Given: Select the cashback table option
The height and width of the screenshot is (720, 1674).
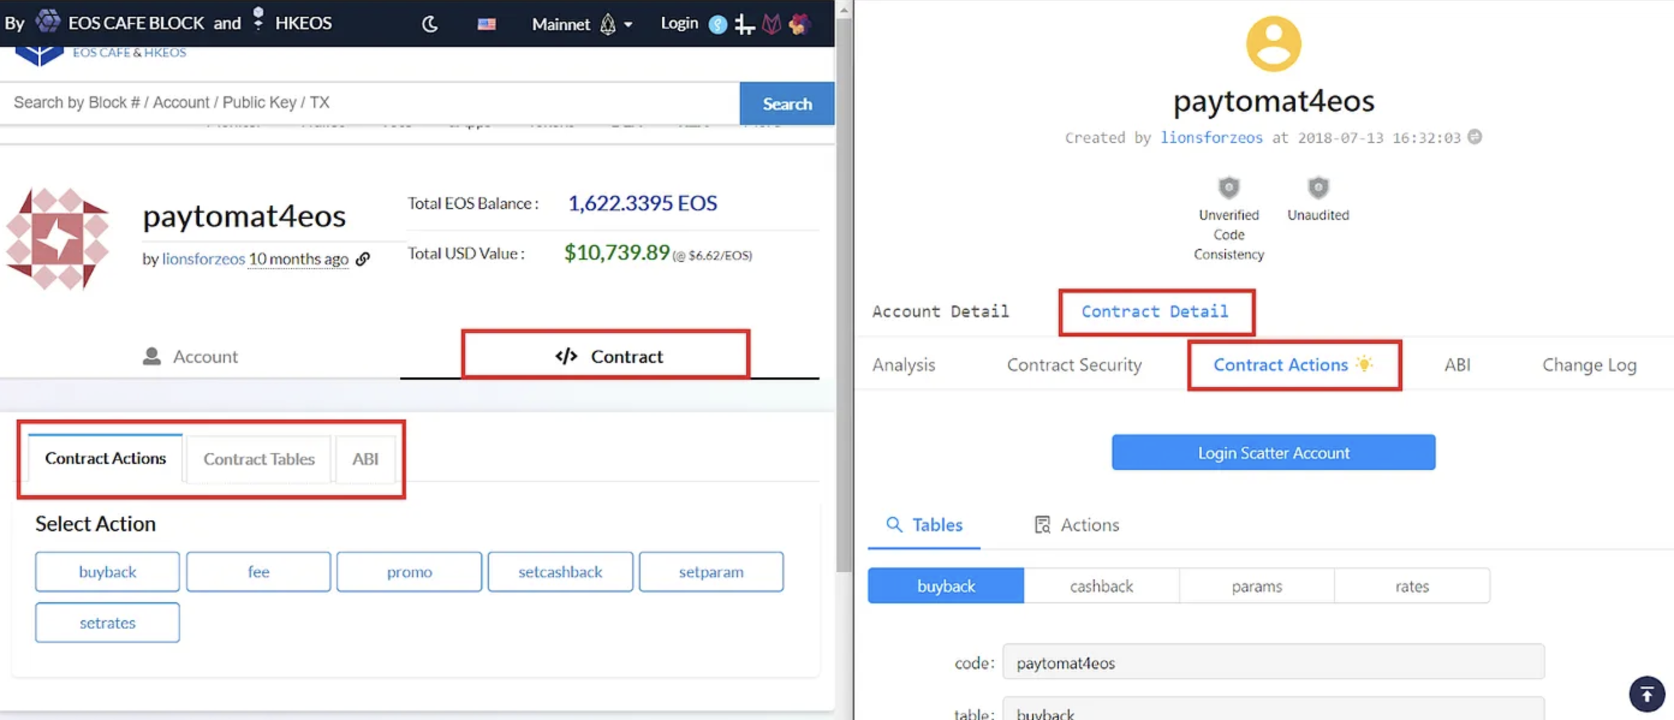Looking at the screenshot, I should [x=1101, y=586].
